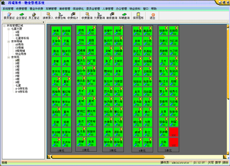Select A-D停车场 in the tree
The height and width of the screenshot is (166, 230).
click(x=22, y=89)
